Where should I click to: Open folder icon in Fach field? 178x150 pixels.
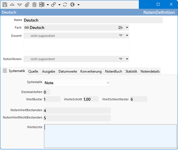121,28
